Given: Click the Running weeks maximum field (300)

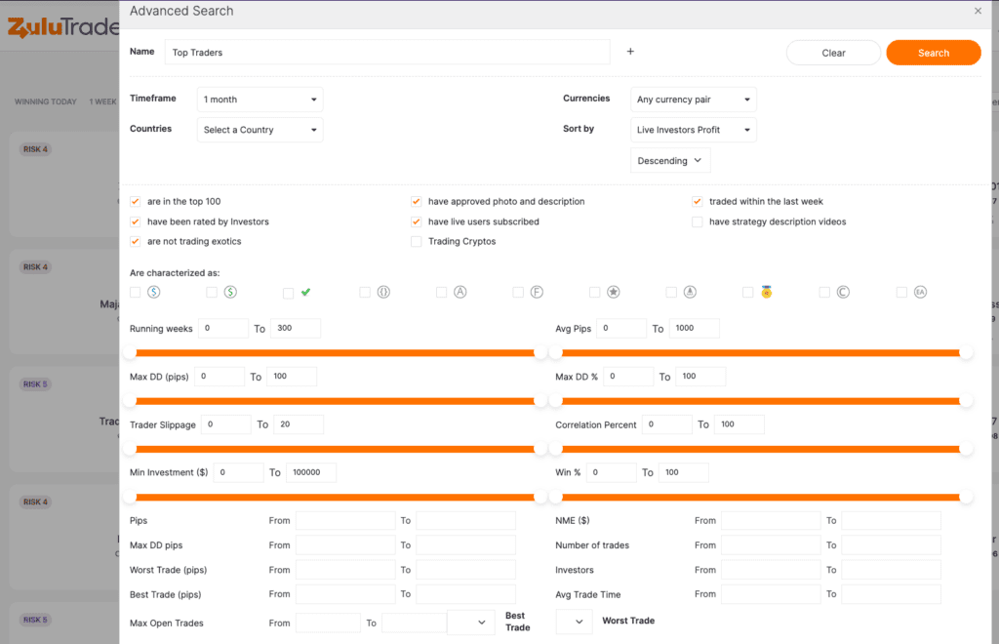Looking at the screenshot, I should (x=296, y=328).
